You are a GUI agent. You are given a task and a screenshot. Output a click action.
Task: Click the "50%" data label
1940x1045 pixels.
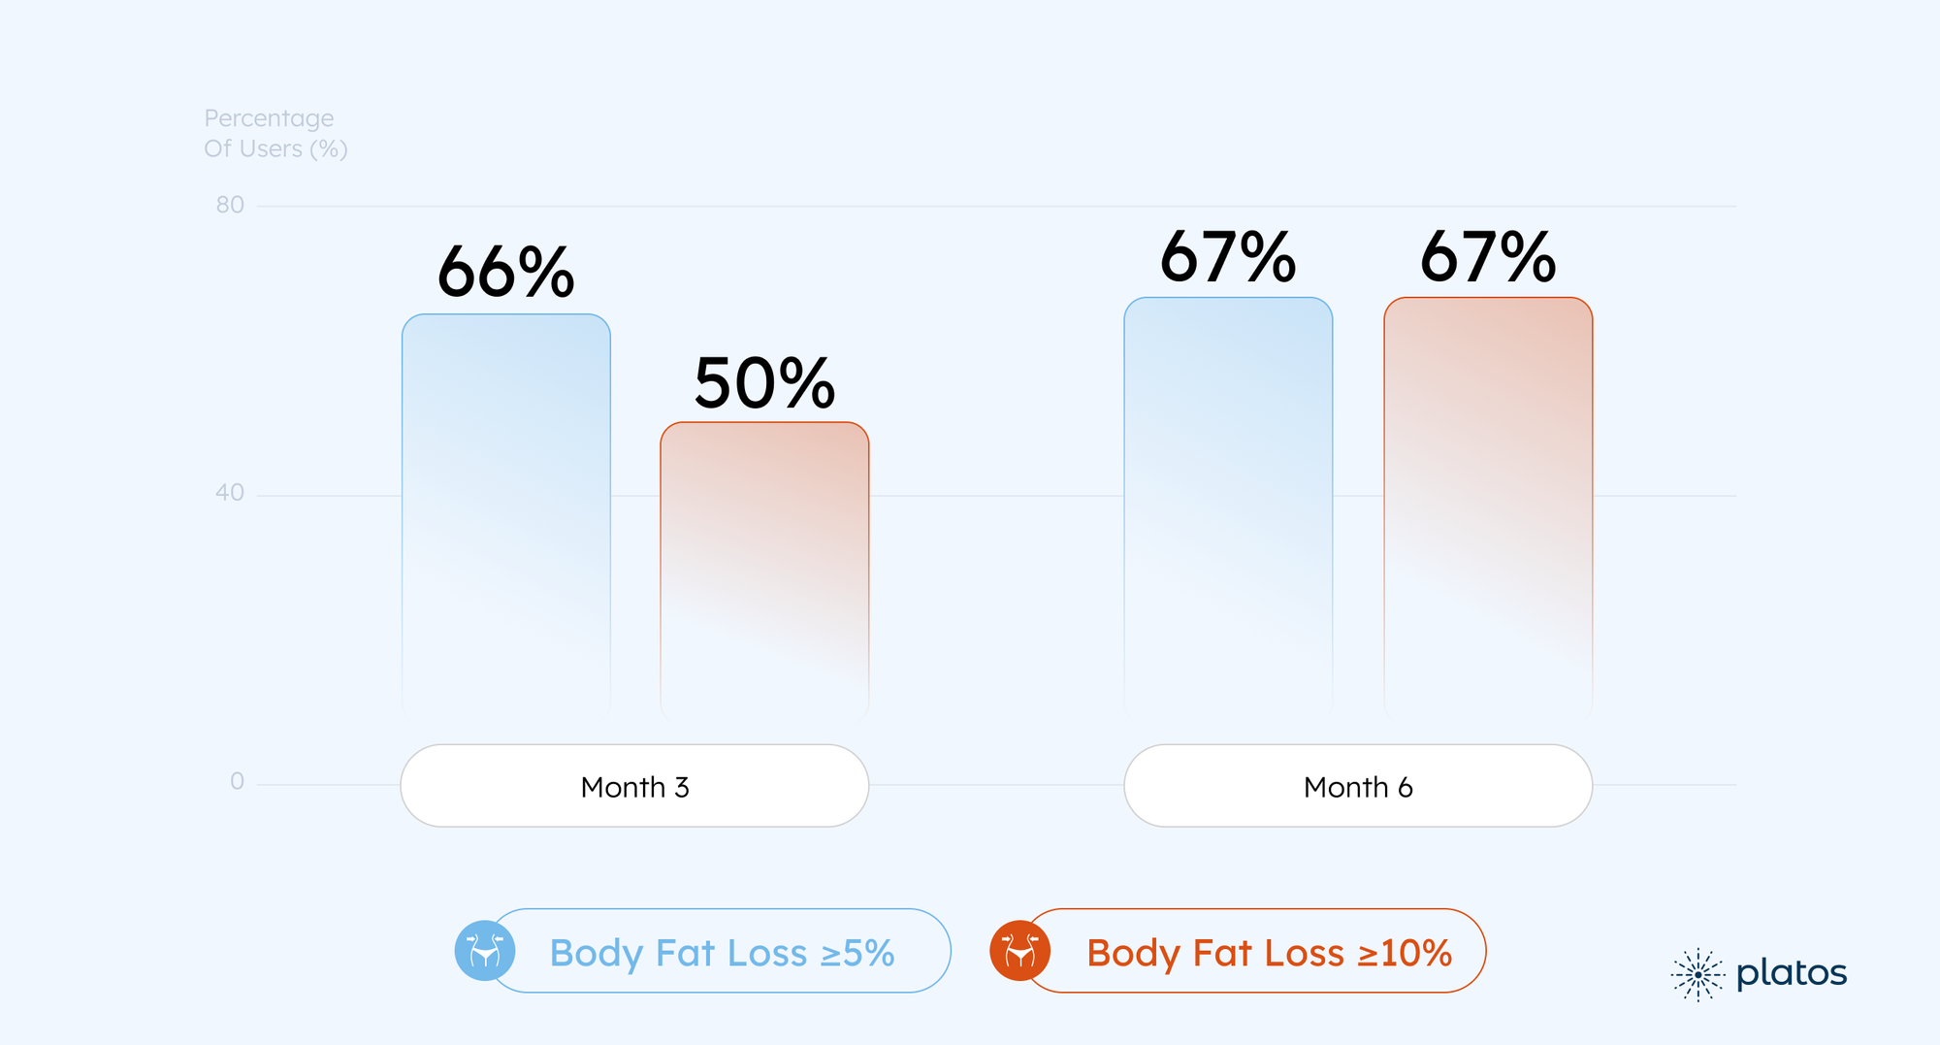(x=764, y=383)
